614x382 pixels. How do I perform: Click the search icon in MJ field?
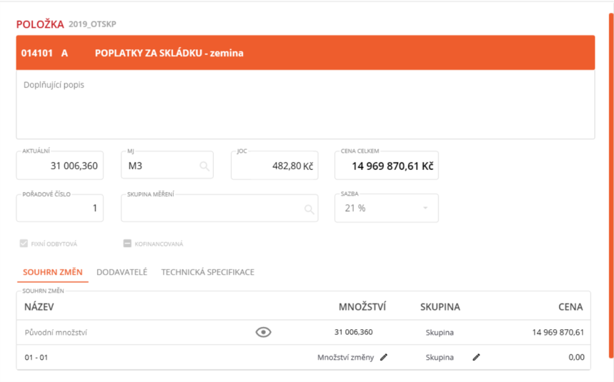tap(204, 166)
